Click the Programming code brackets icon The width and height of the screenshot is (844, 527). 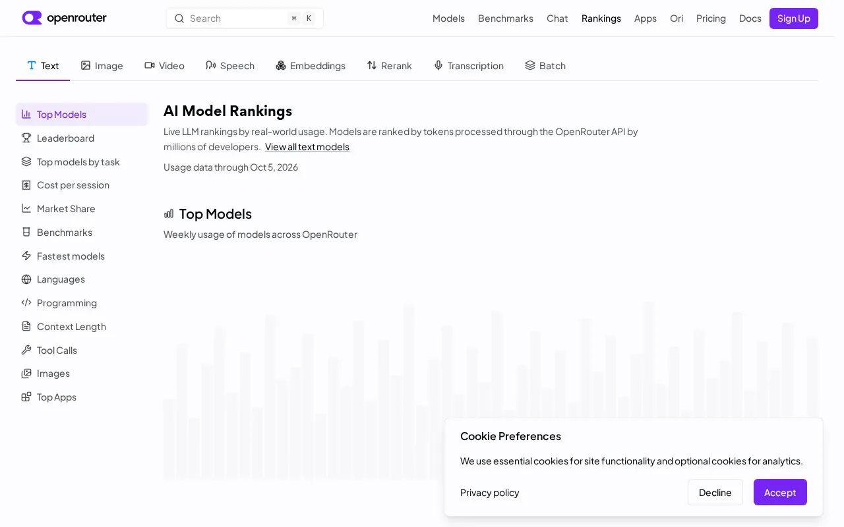(26, 302)
